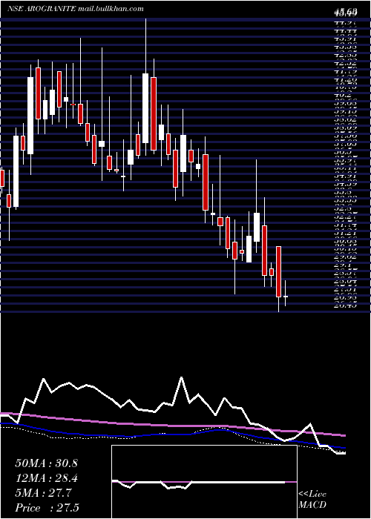Open the mail.bullkhan.com watermark link text
The width and height of the screenshot is (371, 519).
(111, 9)
